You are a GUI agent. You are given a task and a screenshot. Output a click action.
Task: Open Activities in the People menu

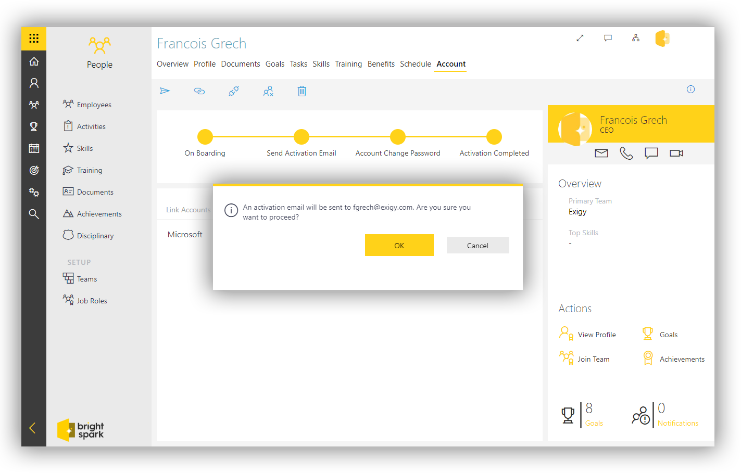pos(84,126)
